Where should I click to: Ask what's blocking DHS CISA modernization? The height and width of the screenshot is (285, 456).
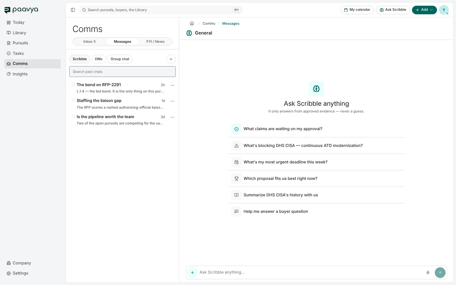(316, 146)
